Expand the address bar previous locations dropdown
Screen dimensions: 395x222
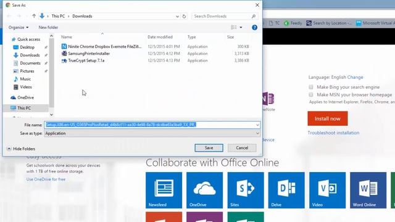coord(177,17)
